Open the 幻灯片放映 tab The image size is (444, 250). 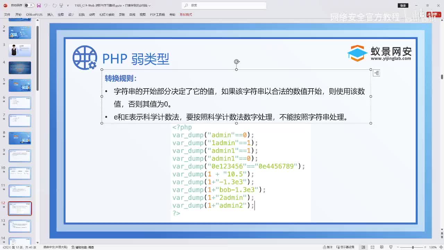click(x=107, y=15)
